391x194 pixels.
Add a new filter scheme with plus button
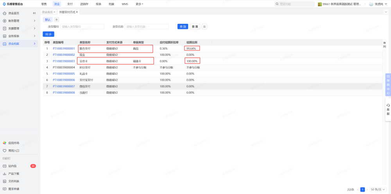56,20
